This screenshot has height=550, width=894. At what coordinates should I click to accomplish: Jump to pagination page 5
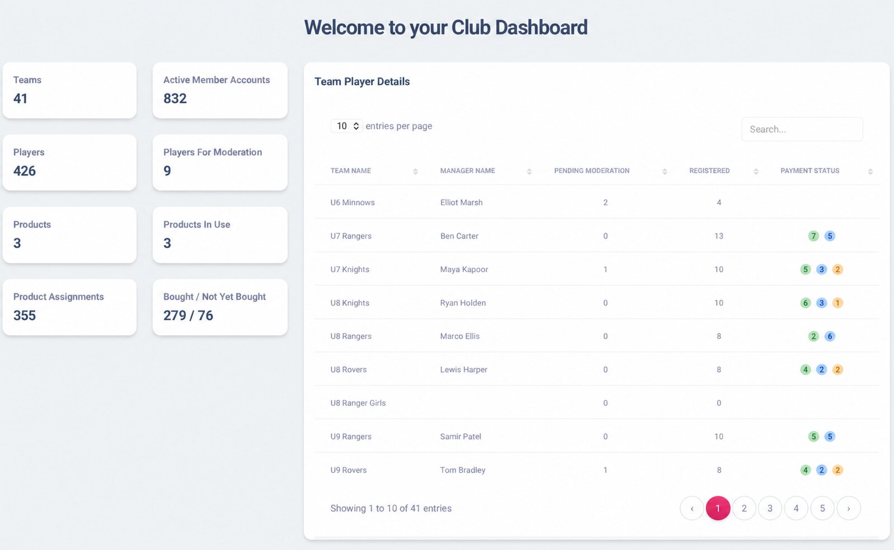822,508
